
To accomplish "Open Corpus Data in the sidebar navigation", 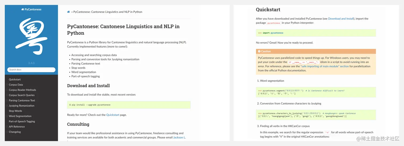I will (x=16, y=85).
